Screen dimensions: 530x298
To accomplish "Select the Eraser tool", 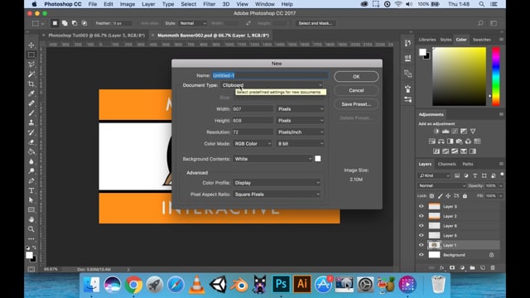I will point(31,142).
